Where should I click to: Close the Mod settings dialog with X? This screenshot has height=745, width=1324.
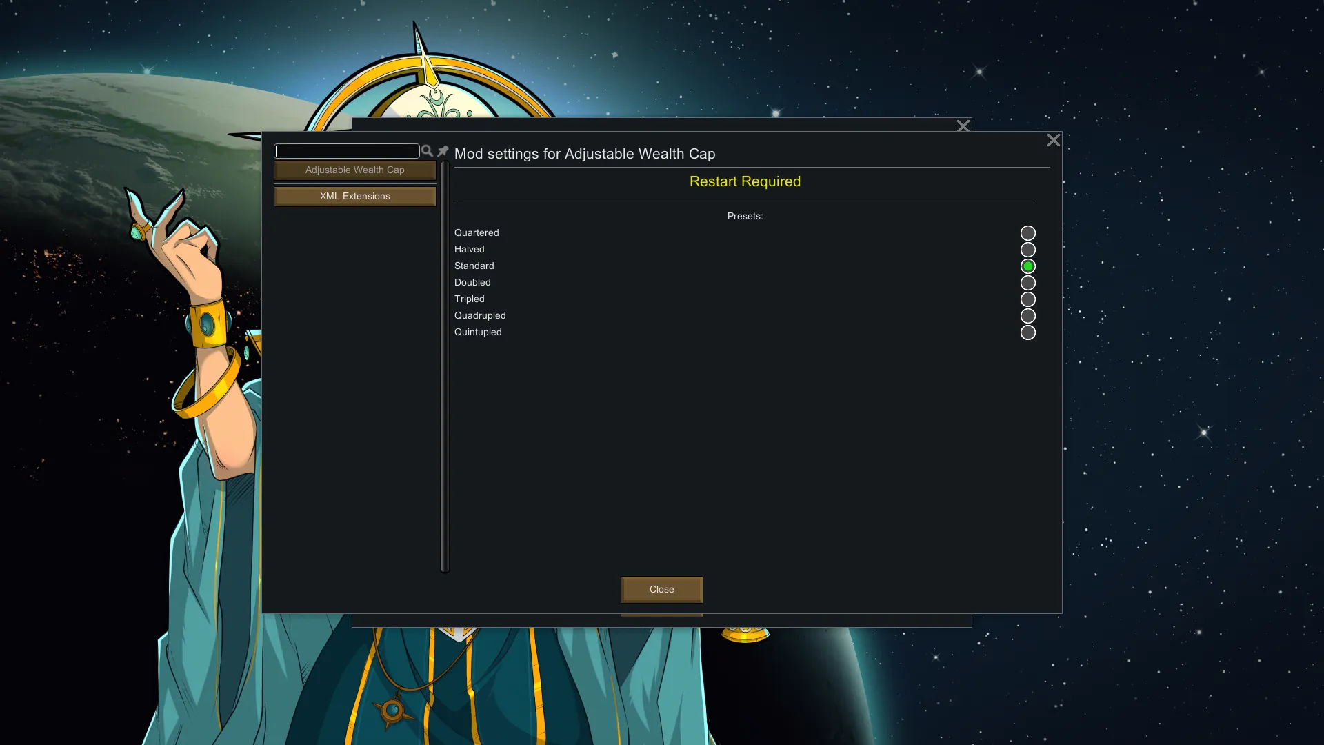[x=1053, y=141]
